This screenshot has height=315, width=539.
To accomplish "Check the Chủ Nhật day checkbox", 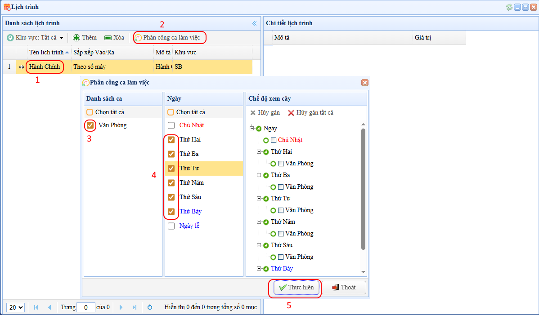I will click(171, 125).
